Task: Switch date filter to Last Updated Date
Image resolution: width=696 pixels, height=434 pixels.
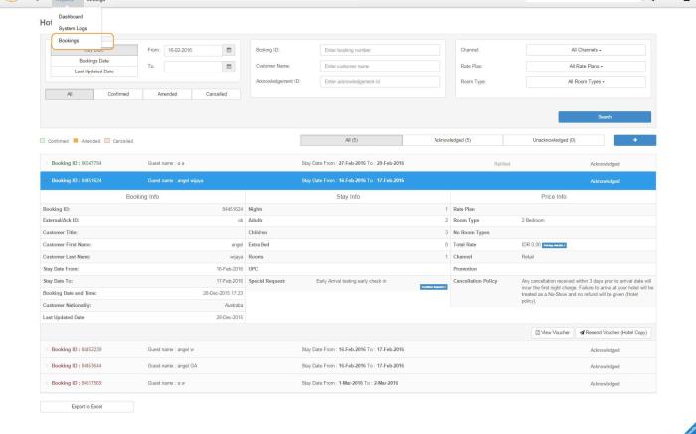Action: [x=94, y=72]
